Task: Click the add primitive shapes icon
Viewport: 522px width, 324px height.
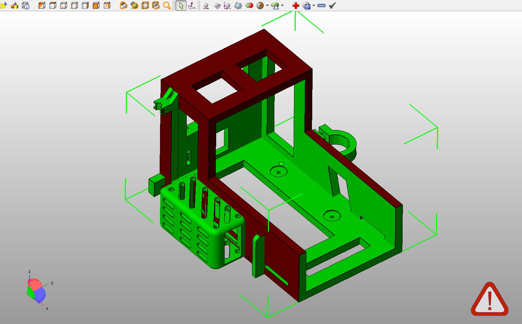Action: coord(15,5)
